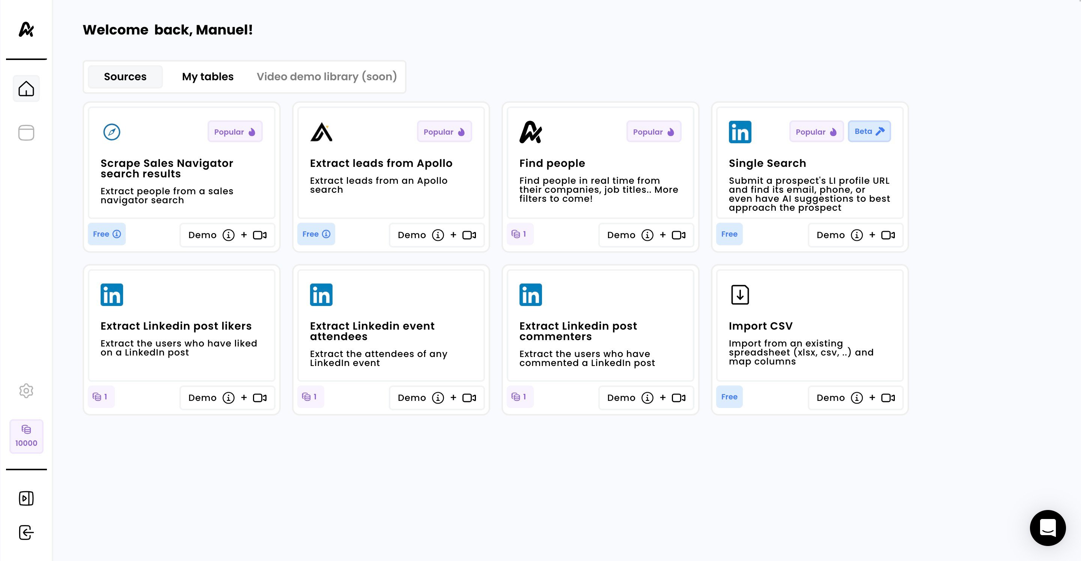Click the Beta badge on Single Search
Screen dimensions: 1081x561
869,131
